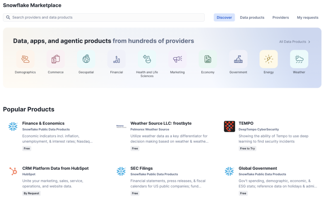Click the Weather category label text
Screen dimensions: 329x207
point(299,72)
